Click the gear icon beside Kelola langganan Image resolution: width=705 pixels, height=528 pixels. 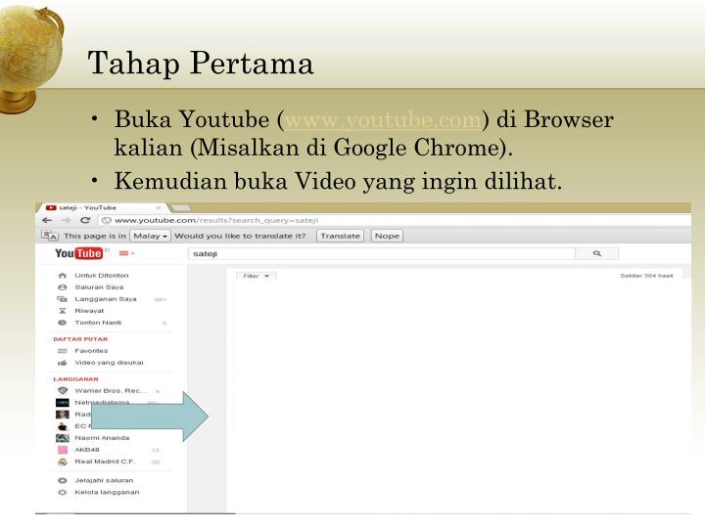tap(63, 492)
